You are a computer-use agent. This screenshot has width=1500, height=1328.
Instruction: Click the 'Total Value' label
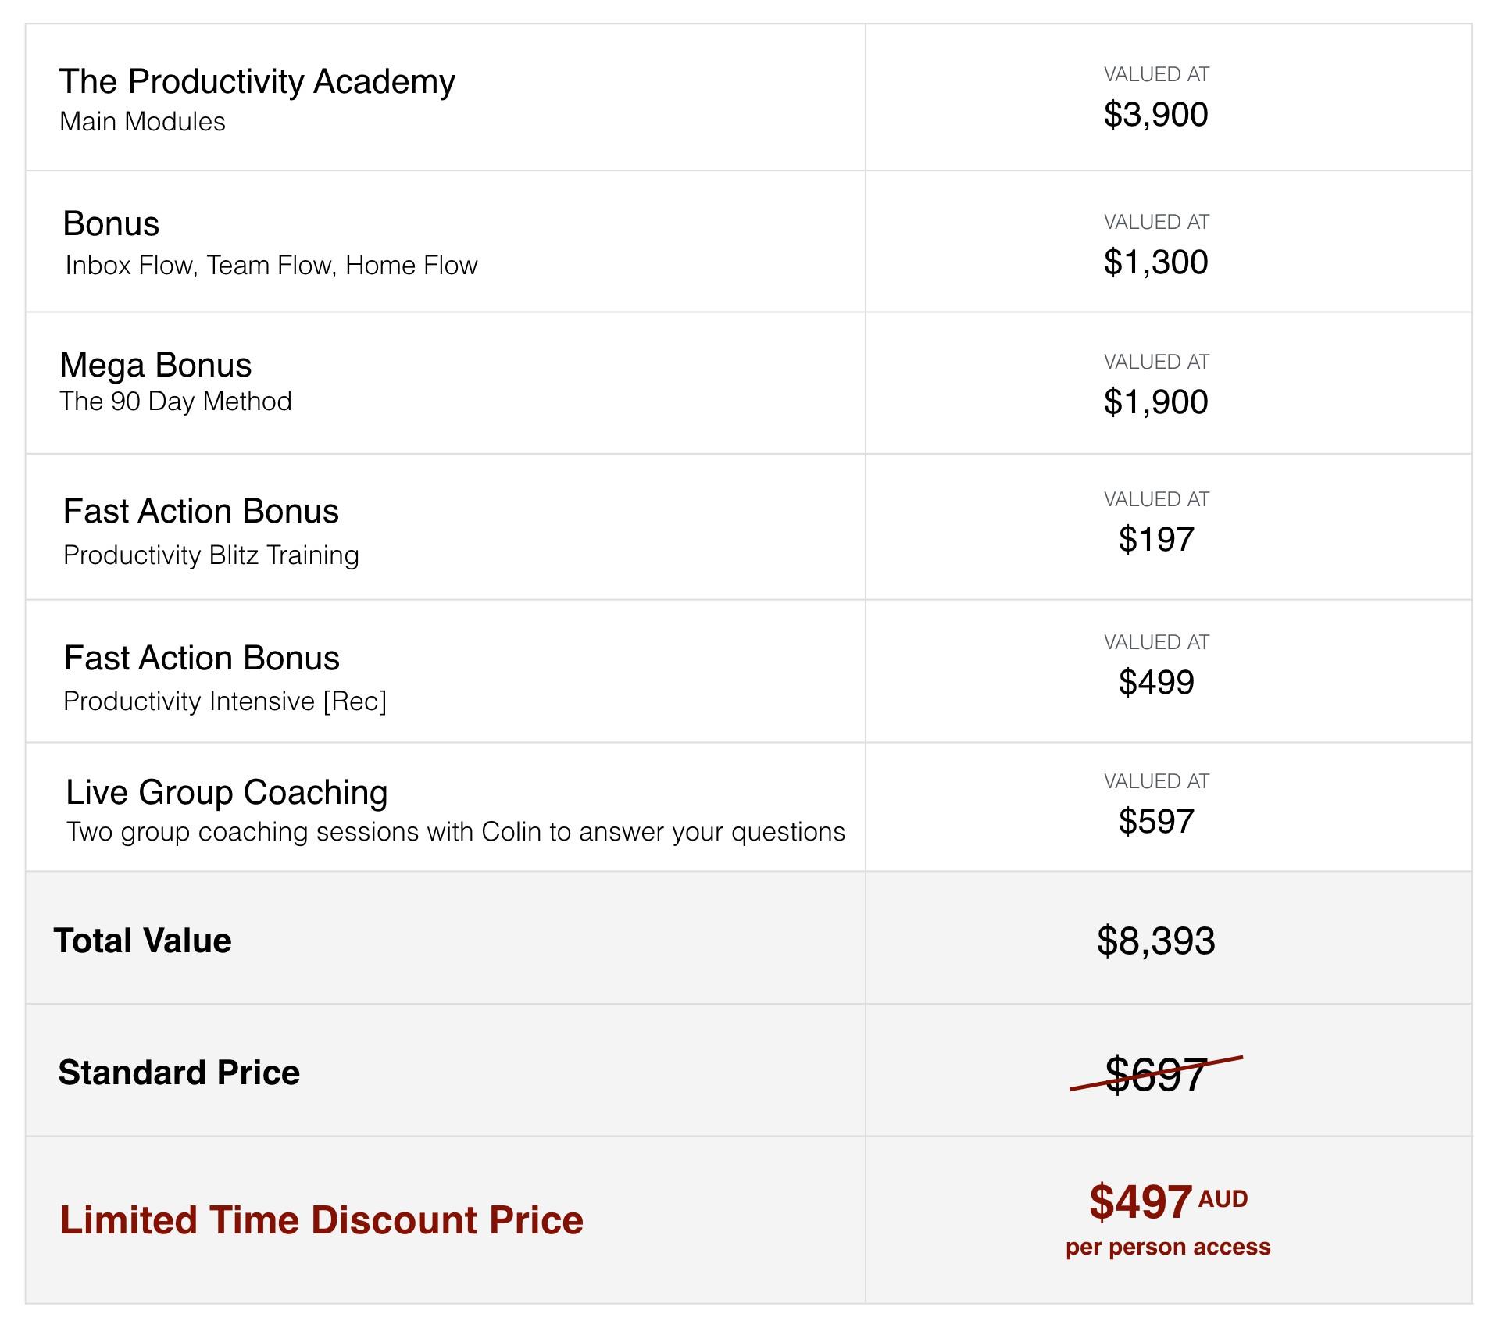(143, 941)
